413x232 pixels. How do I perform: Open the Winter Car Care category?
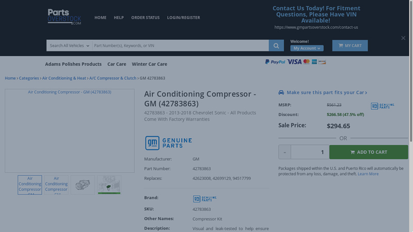tap(149, 64)
